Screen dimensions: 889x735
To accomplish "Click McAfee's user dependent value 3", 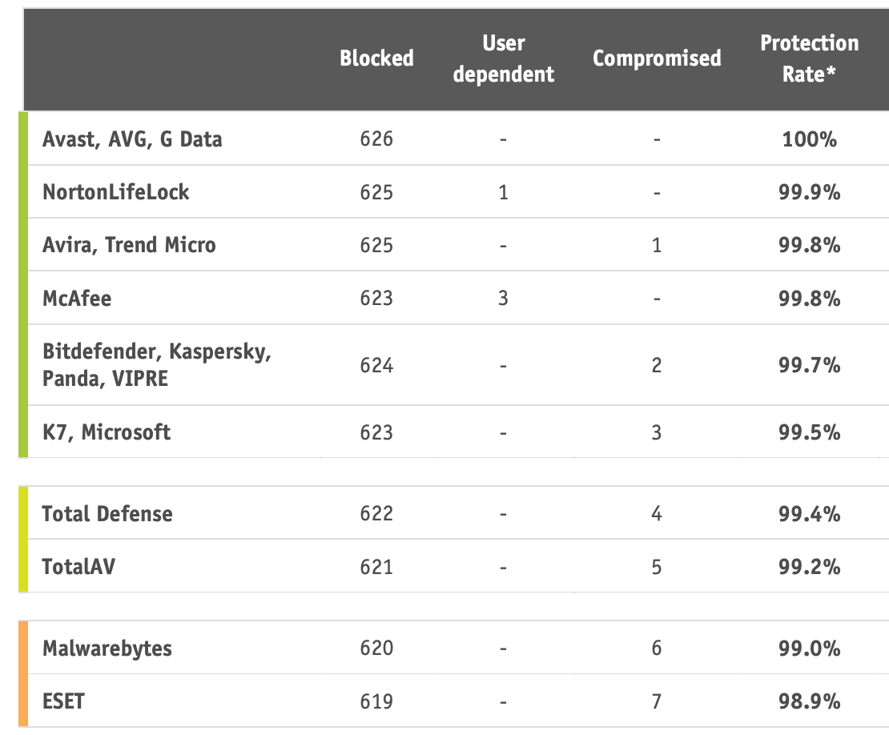I will (x=503, y=299).
